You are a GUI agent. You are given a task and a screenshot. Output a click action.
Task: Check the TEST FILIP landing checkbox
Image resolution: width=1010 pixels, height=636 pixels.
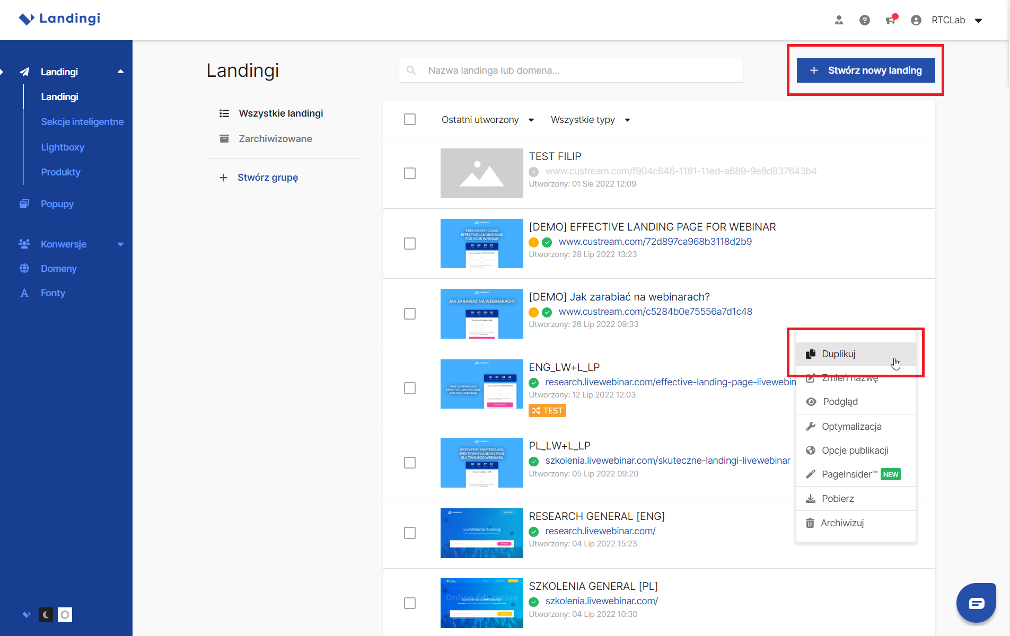coord(410,173)
